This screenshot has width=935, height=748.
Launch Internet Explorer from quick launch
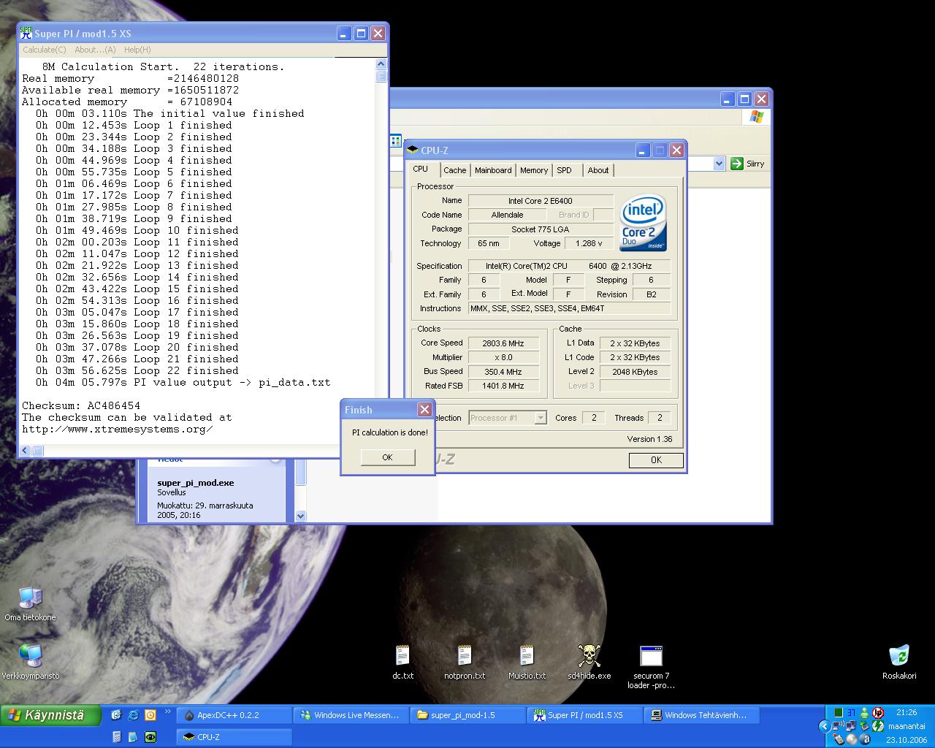133,714
